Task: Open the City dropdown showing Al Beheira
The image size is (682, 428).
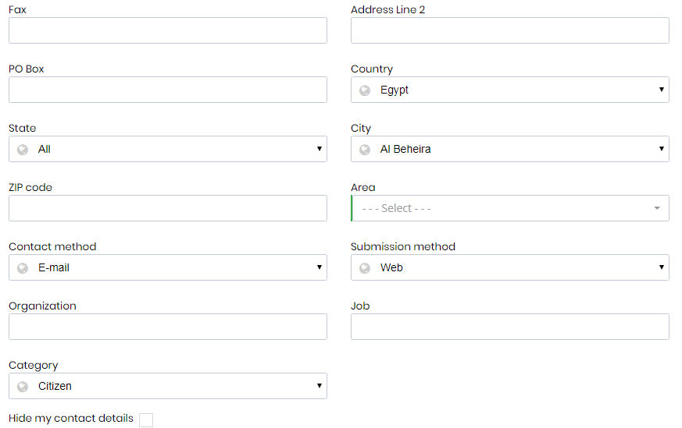Action: click(x=510, y=149)
